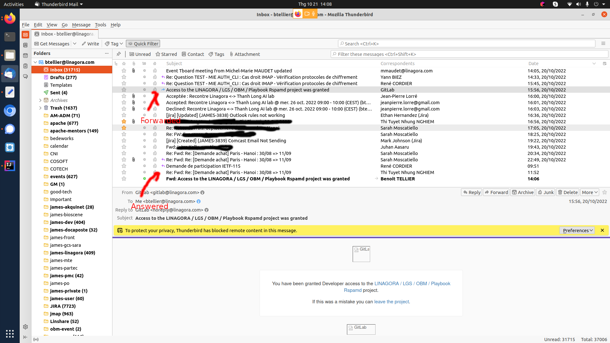610x343 pixels.
Task: Open the Tasks sidebar icon
Action: point(25,66)
